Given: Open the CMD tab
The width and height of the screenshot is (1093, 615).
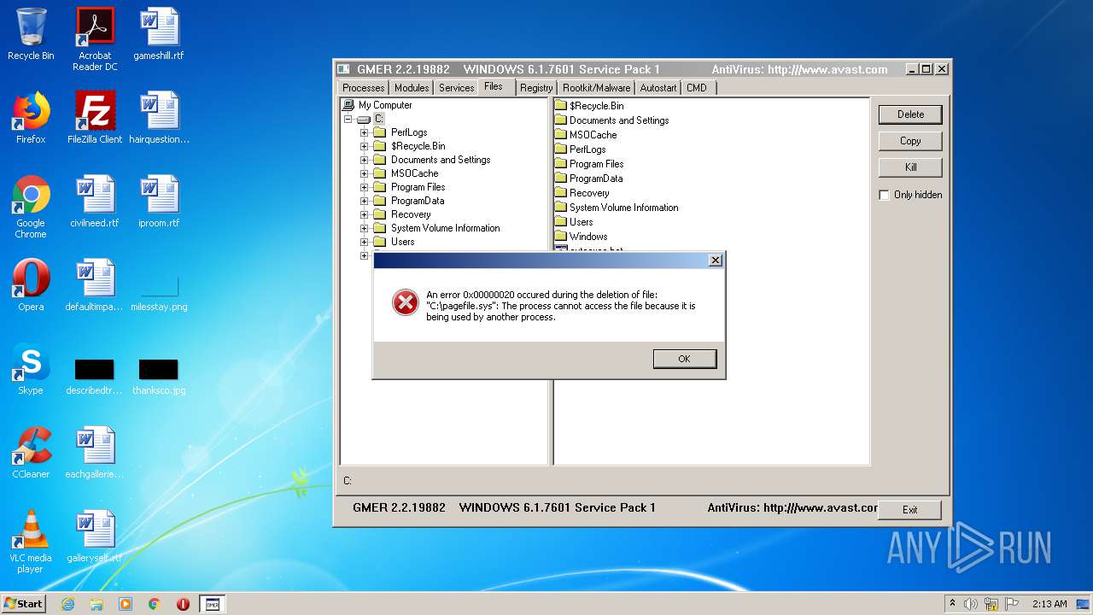Looking at the screenshot, I should 697,88.
